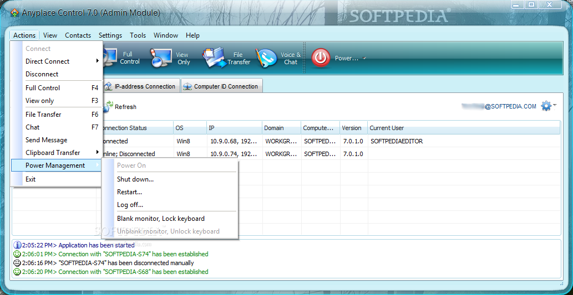Expand Clipboard Transfer submenu
Viewport: 573px width, 295px height.
click(x=56, y=153)
